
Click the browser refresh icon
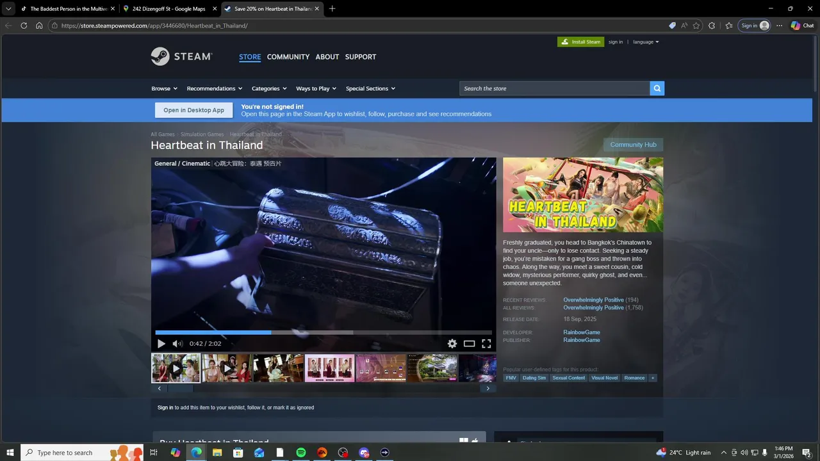(24, 26)
